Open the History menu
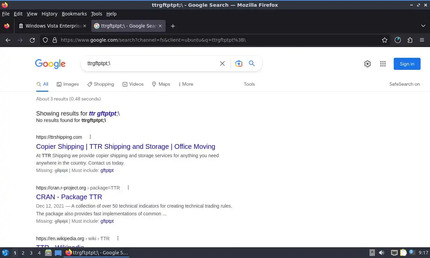The height and width of the screenshot is (258, 430). [49, 14]
